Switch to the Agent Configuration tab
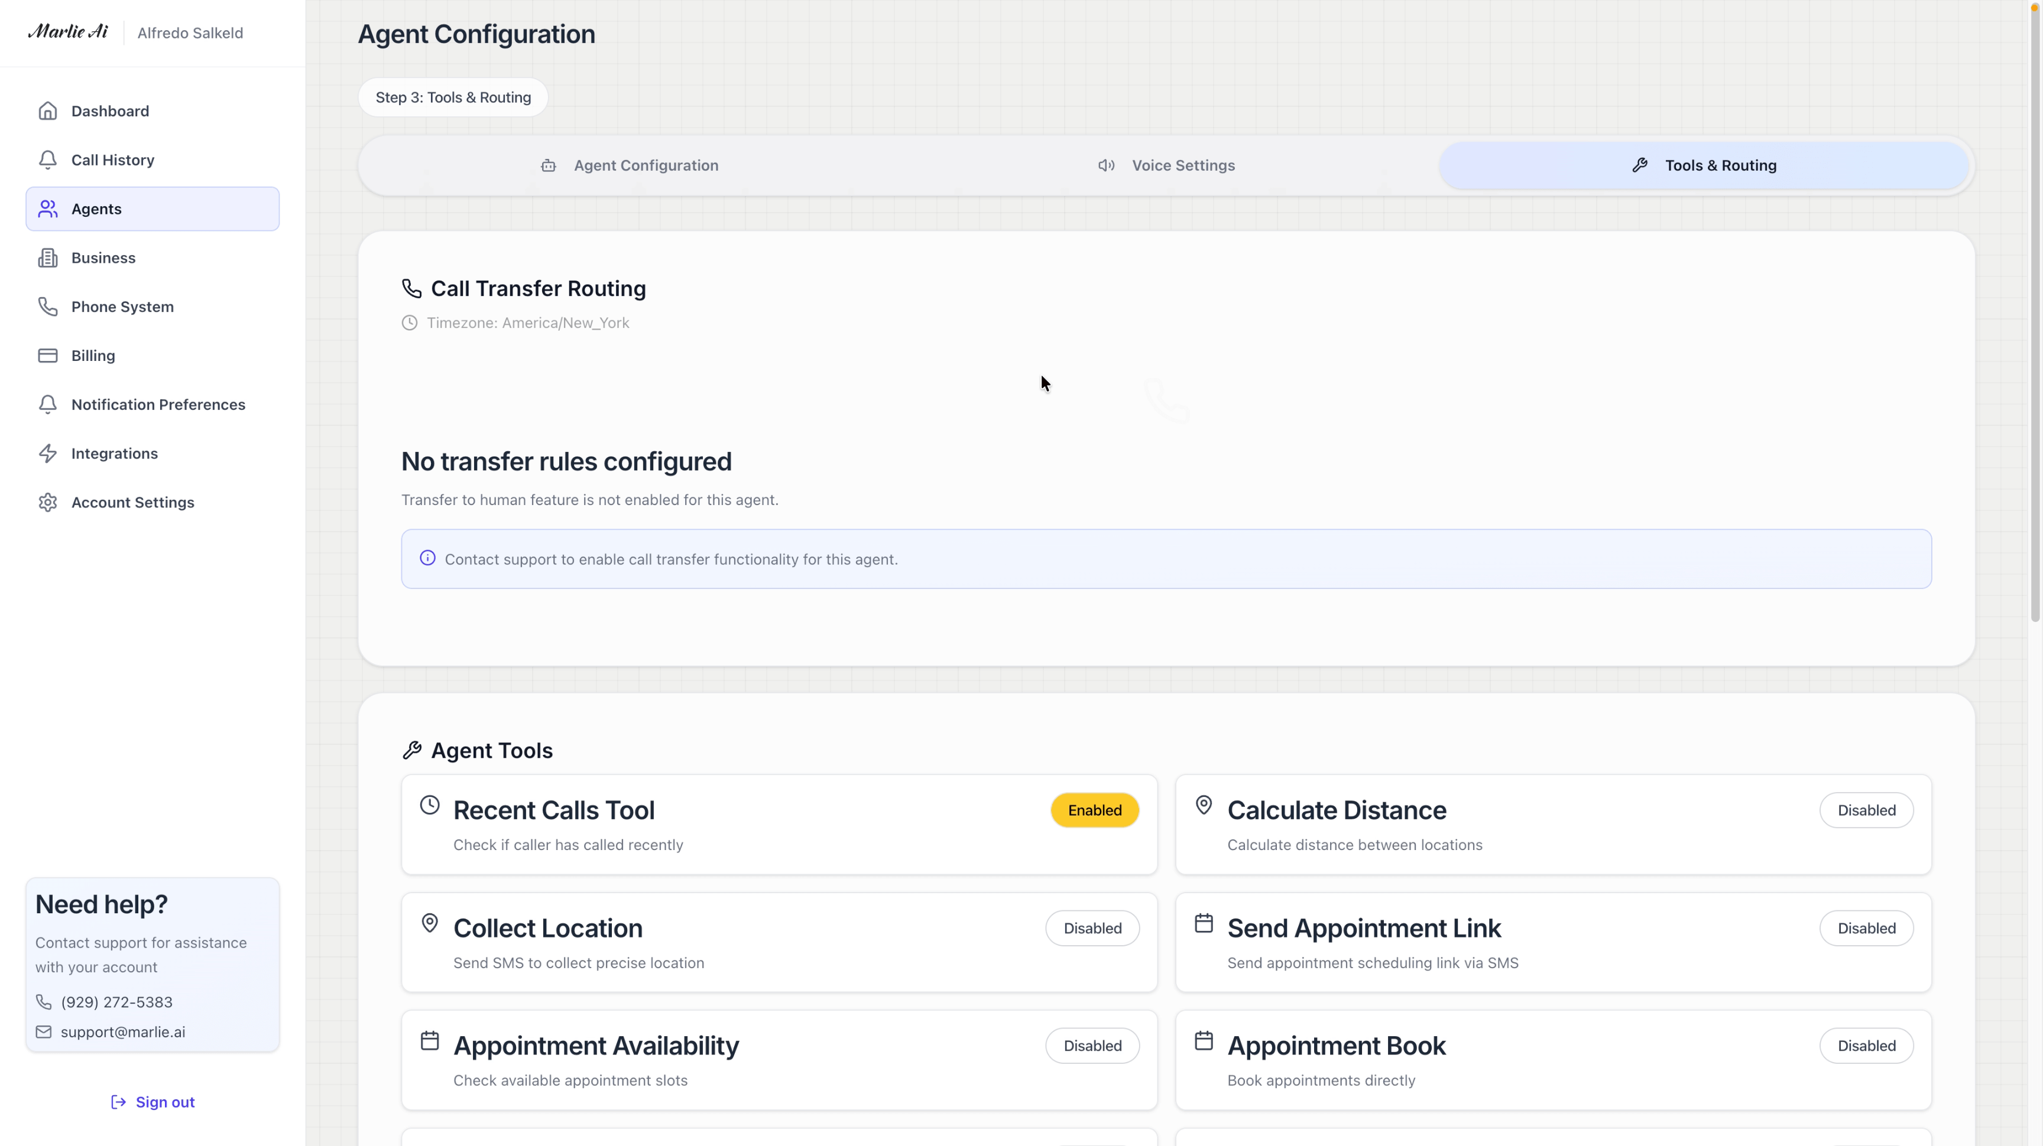The height and width of the screenshot is (1146, 2043). (630, 165)
